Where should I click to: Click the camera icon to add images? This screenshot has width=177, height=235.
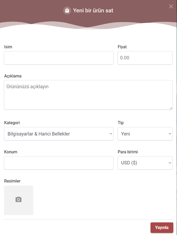click(19, 200)
